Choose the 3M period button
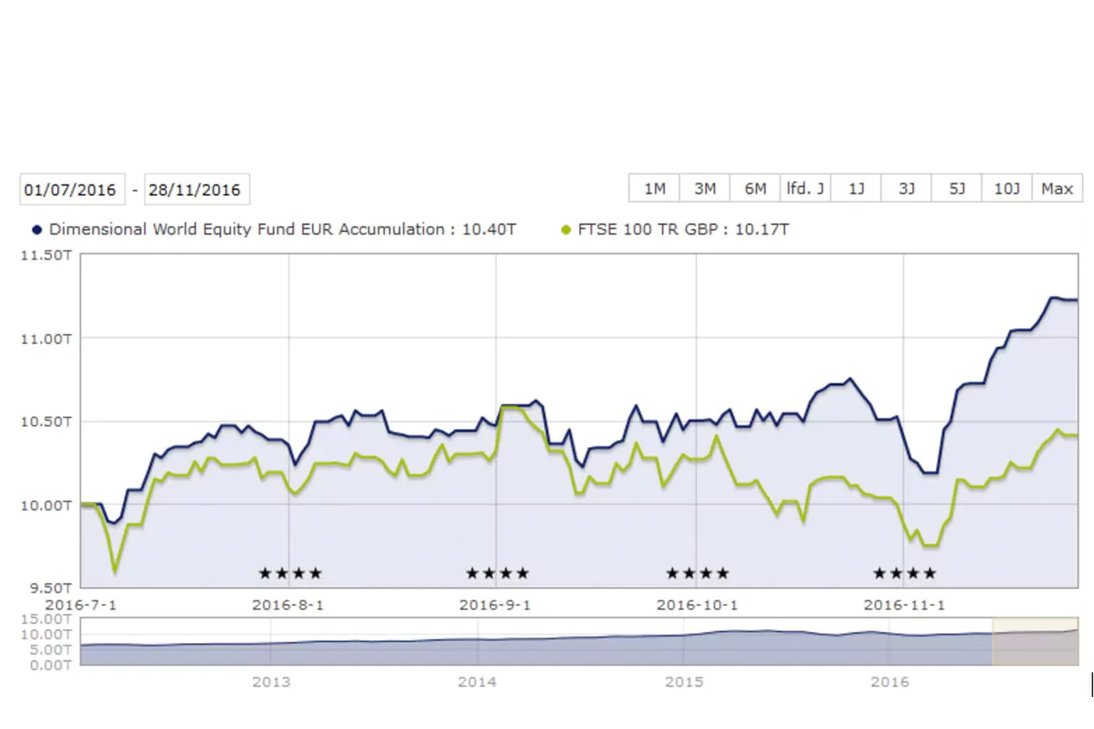The width and height of the screenshot is (1094, 729). (704, 188)
